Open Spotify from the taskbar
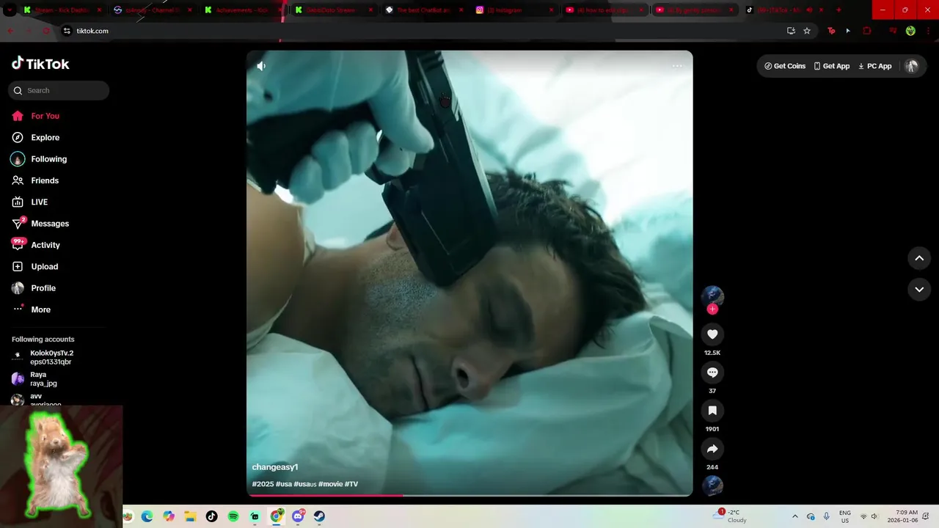Image resolution: width=939 pixels, height=528 pixels. (x=233, y=516)
